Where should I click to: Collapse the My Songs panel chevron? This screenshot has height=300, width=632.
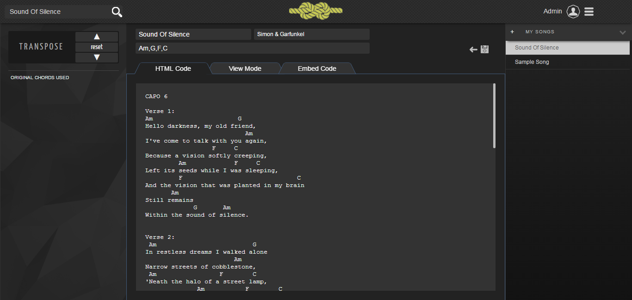[x=622, y=32]
